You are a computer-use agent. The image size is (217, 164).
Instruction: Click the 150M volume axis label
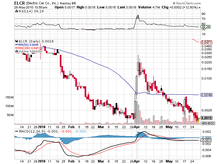9,97
